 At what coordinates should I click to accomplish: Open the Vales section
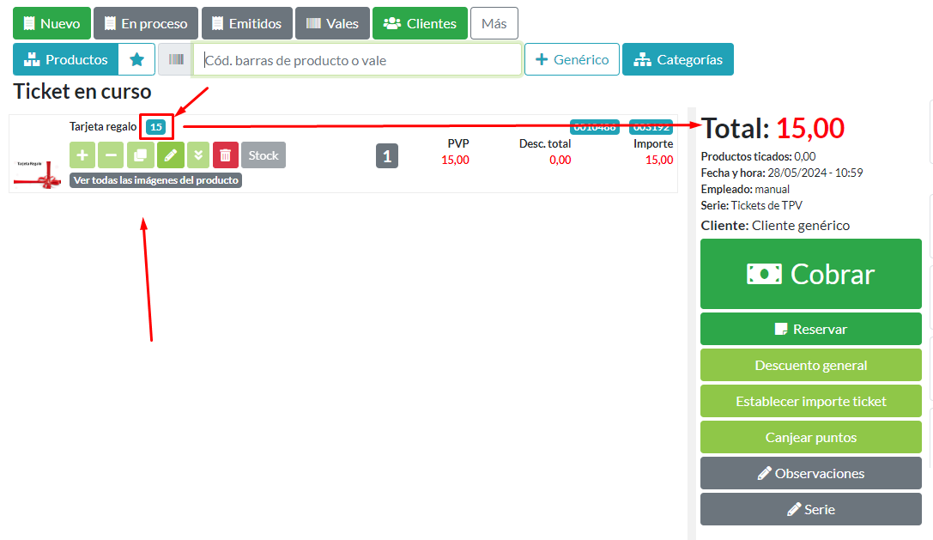coord(332,24)
